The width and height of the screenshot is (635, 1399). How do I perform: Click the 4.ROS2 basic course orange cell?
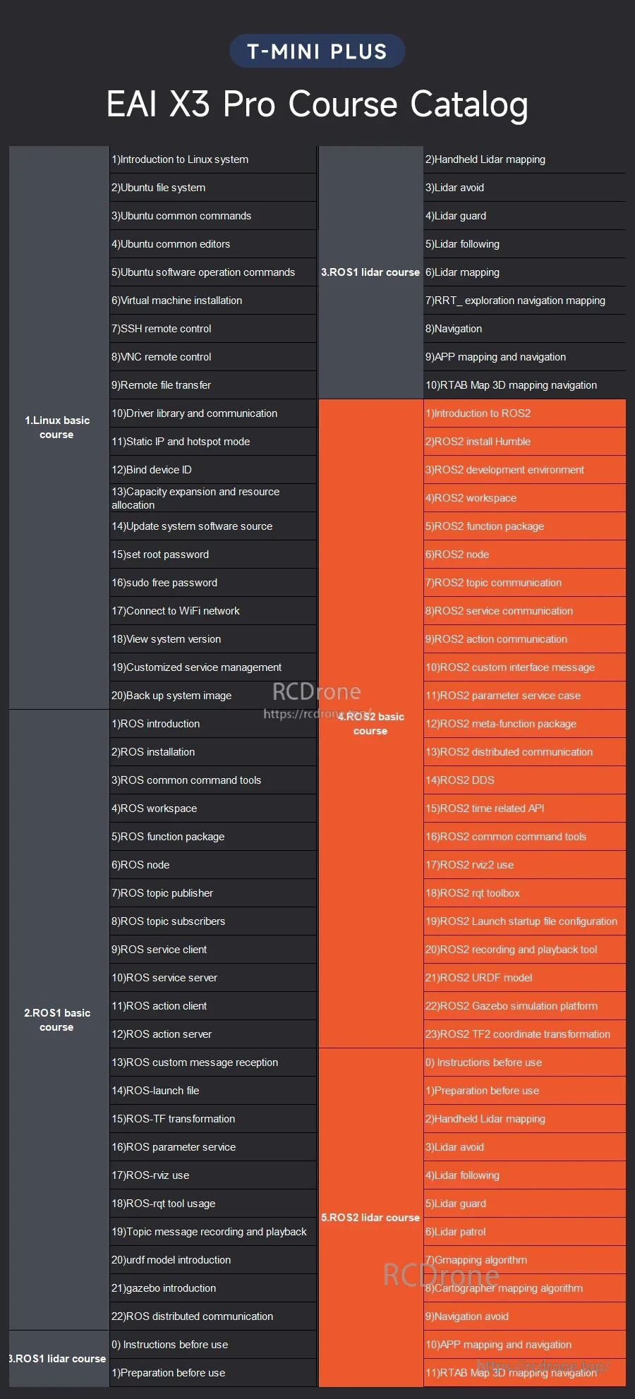click(x=370, y=724)
